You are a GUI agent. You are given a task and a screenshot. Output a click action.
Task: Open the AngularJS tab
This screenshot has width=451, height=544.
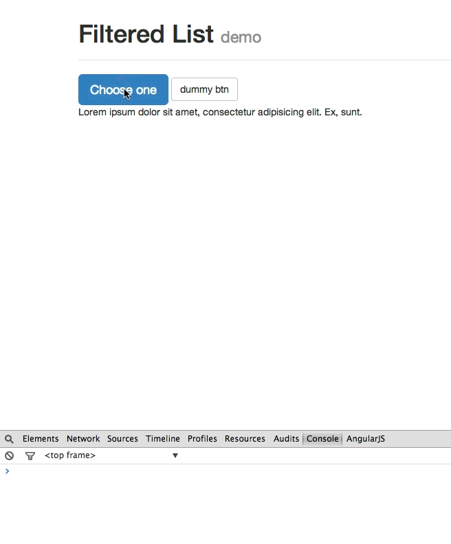pyautogui.click(x=366, y=438)
